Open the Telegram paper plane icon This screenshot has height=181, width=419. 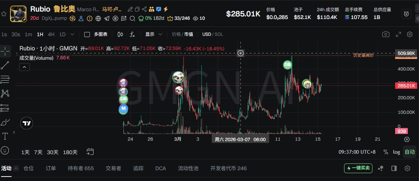pos(107,18)
